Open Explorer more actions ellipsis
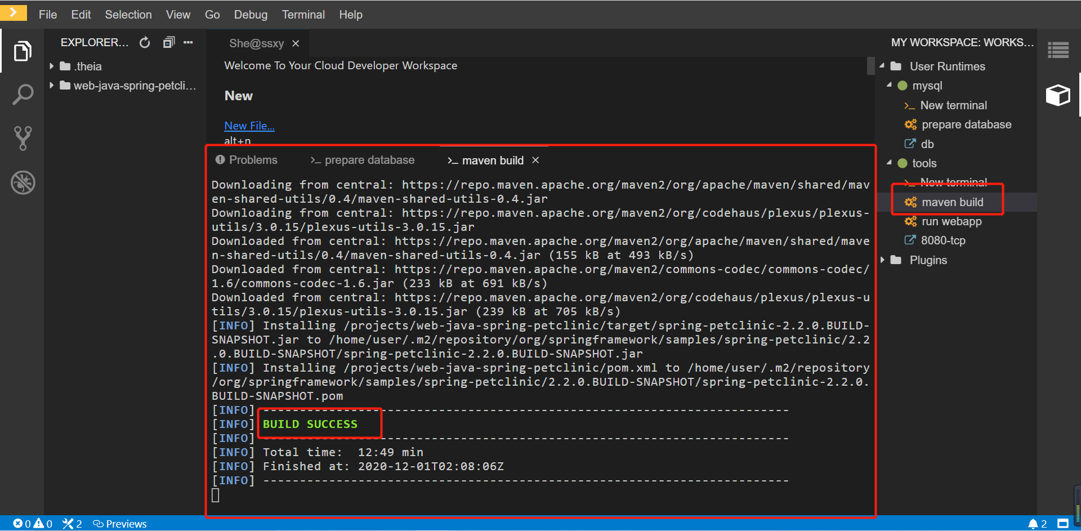 click(188, 42)
